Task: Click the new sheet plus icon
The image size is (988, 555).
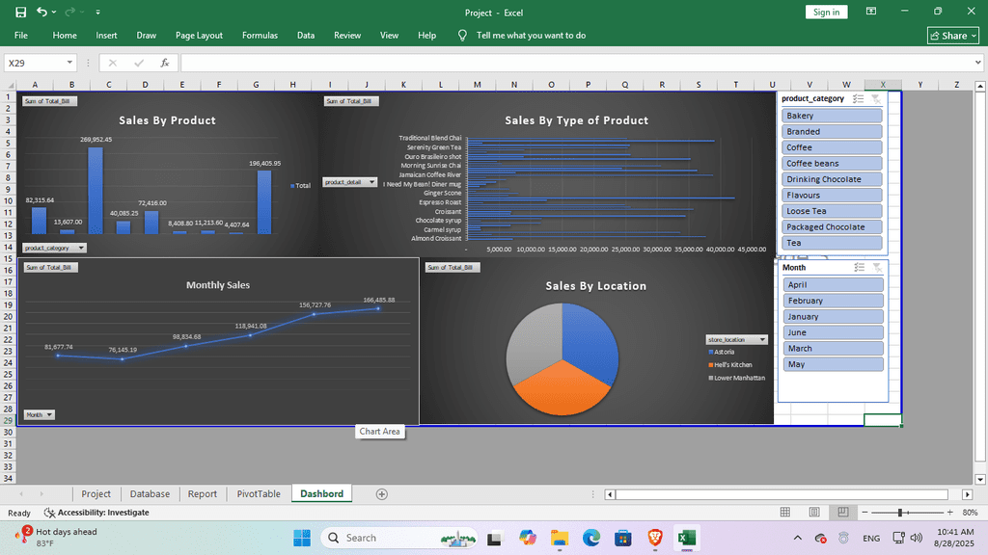Action: point(382,494)
